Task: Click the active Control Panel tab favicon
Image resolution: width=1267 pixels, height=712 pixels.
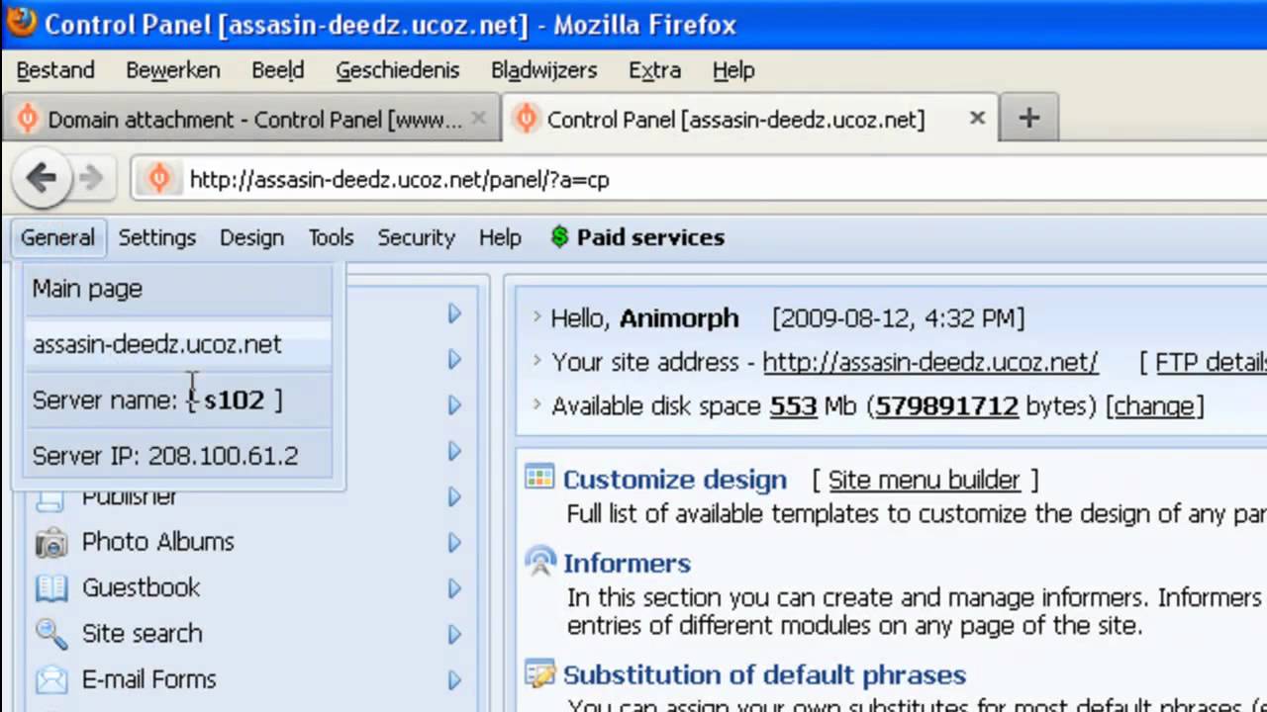Action: [x=527, y=120]
